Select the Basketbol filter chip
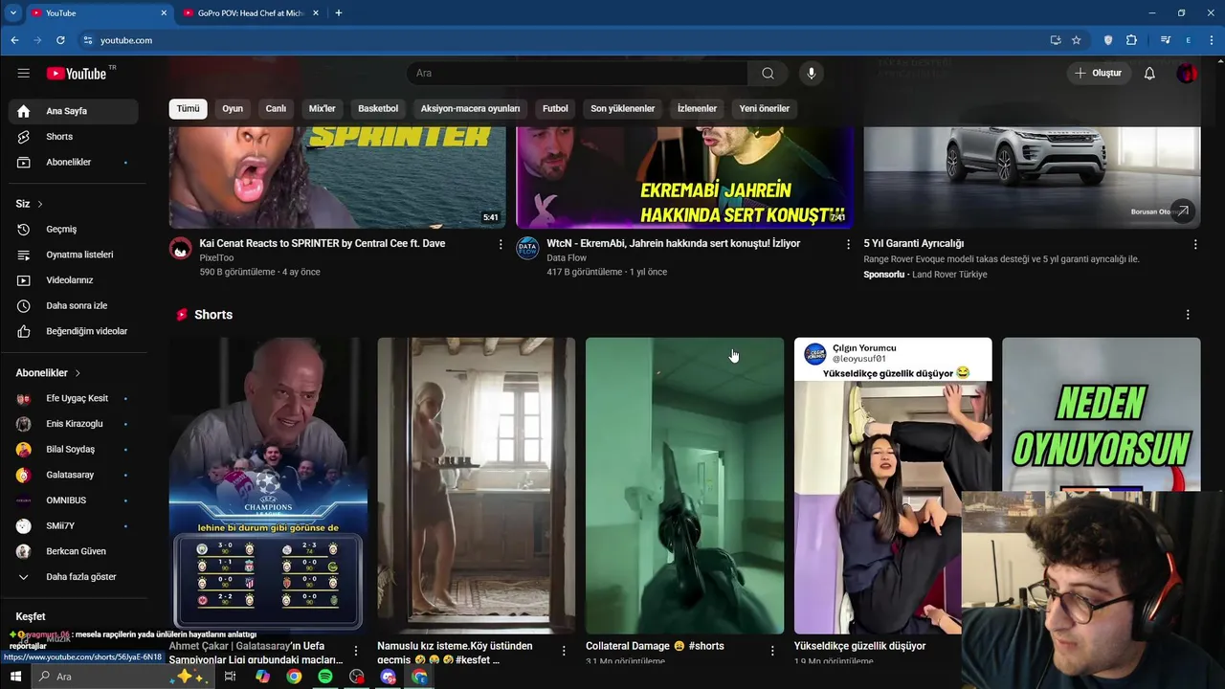 (378, 109)
